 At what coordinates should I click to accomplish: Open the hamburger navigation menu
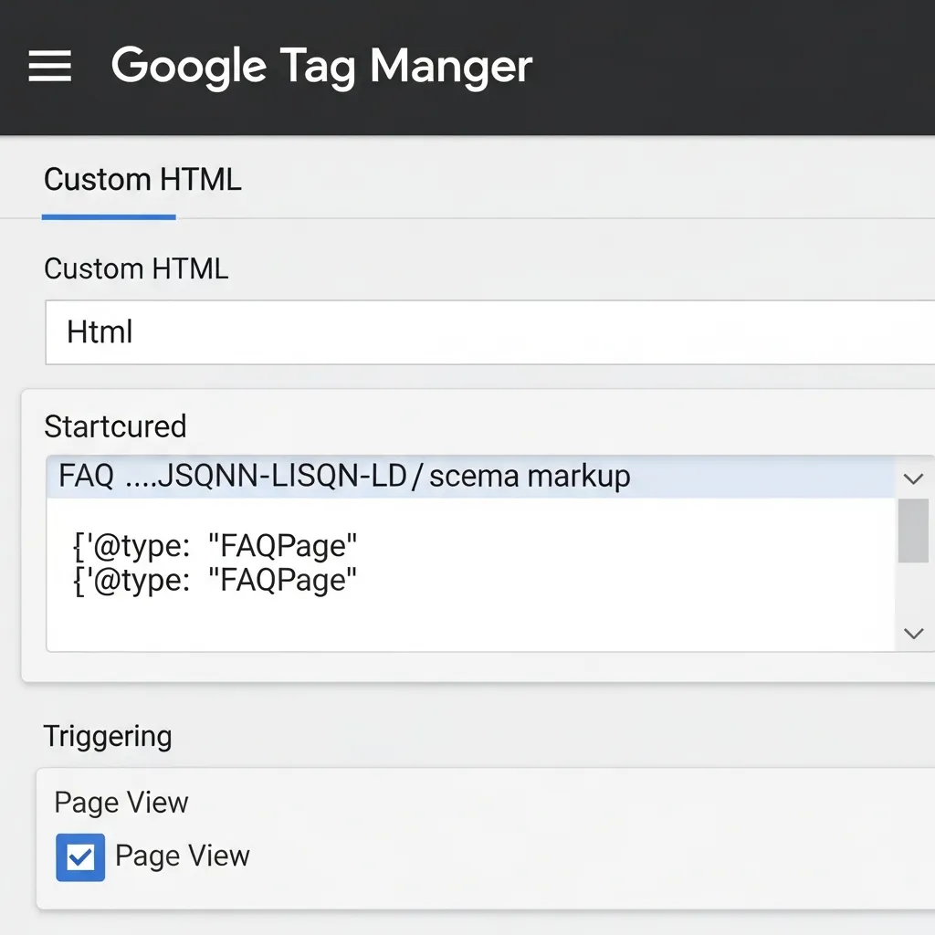click(50, 66)
